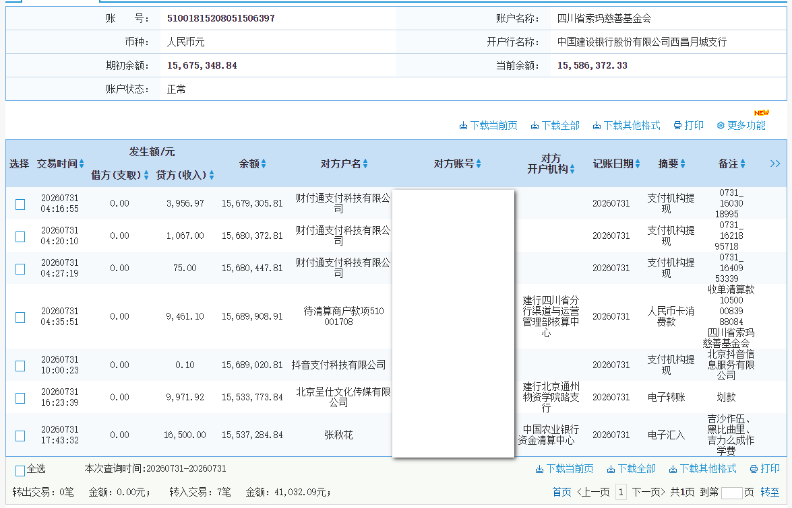Screen dimensions: 792x508
Task: Click the 9,461.10 credit amount
Action: [185, 316]
